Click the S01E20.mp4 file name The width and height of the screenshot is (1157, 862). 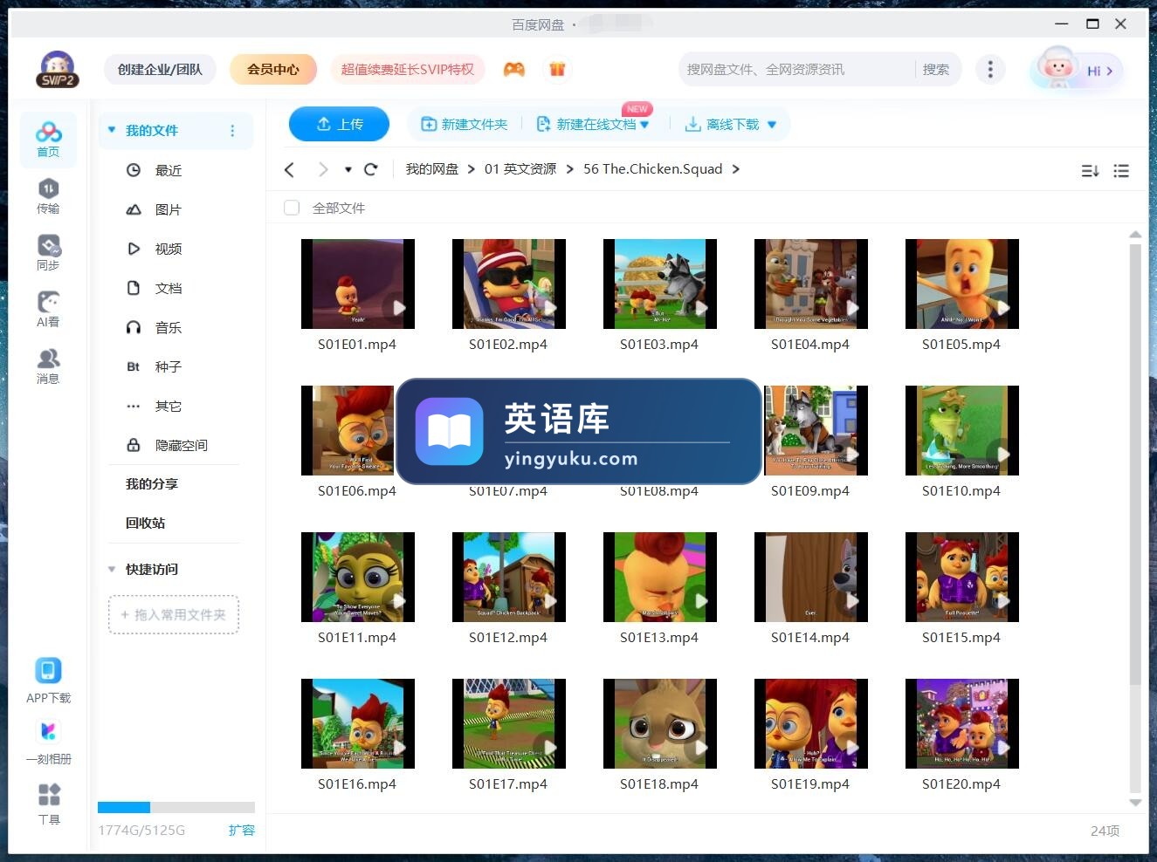click(961, 783)
